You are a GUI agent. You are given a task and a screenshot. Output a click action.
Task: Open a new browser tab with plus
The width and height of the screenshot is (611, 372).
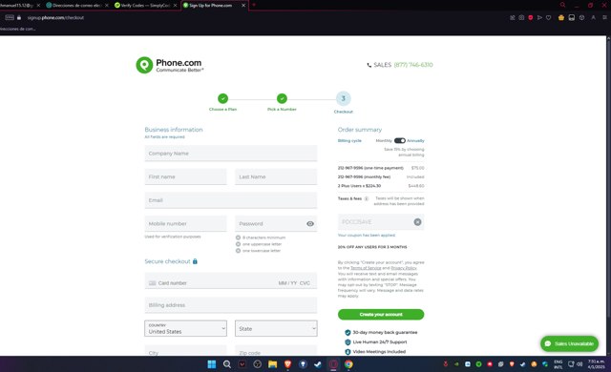pyautogui.click(x=254, y=5)
